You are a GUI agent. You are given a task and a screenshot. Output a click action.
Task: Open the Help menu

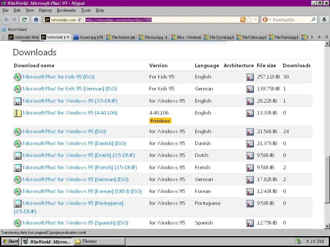(x=100, y=10)
